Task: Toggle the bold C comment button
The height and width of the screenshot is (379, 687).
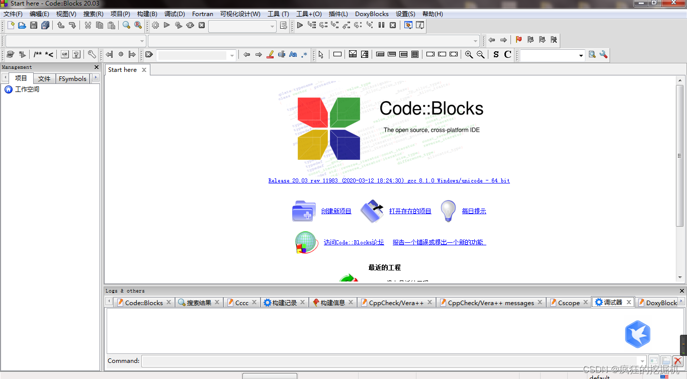Action: tap(507, 54)
